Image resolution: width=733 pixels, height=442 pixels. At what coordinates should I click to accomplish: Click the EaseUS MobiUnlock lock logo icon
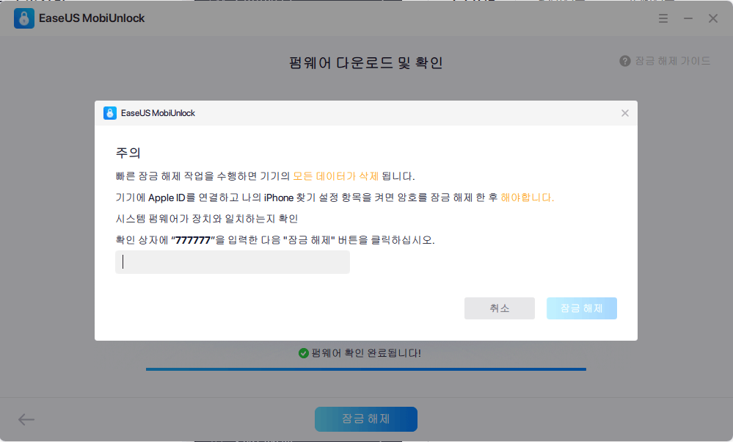point(23,18)
